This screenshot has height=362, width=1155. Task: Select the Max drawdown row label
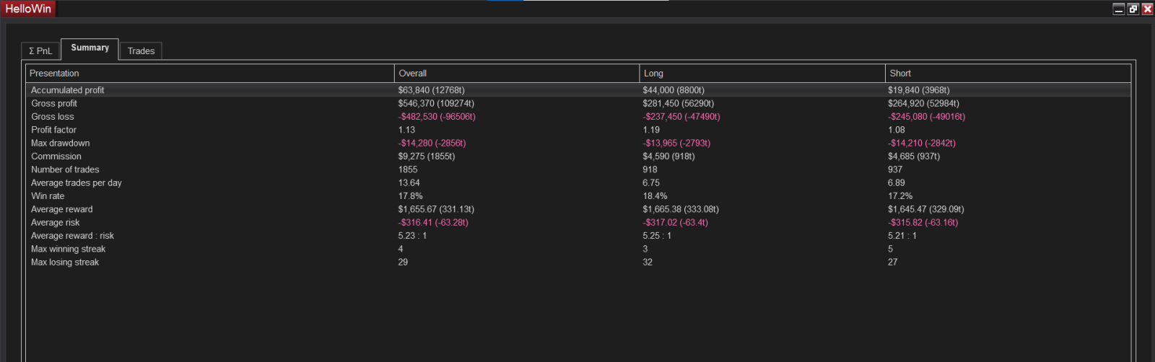click(60, 143)
